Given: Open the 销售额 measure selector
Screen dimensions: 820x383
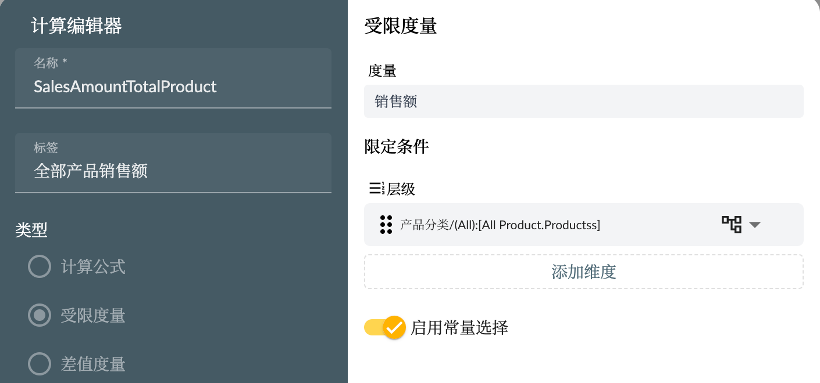Looking at the screenshot, I should [583, 101].
